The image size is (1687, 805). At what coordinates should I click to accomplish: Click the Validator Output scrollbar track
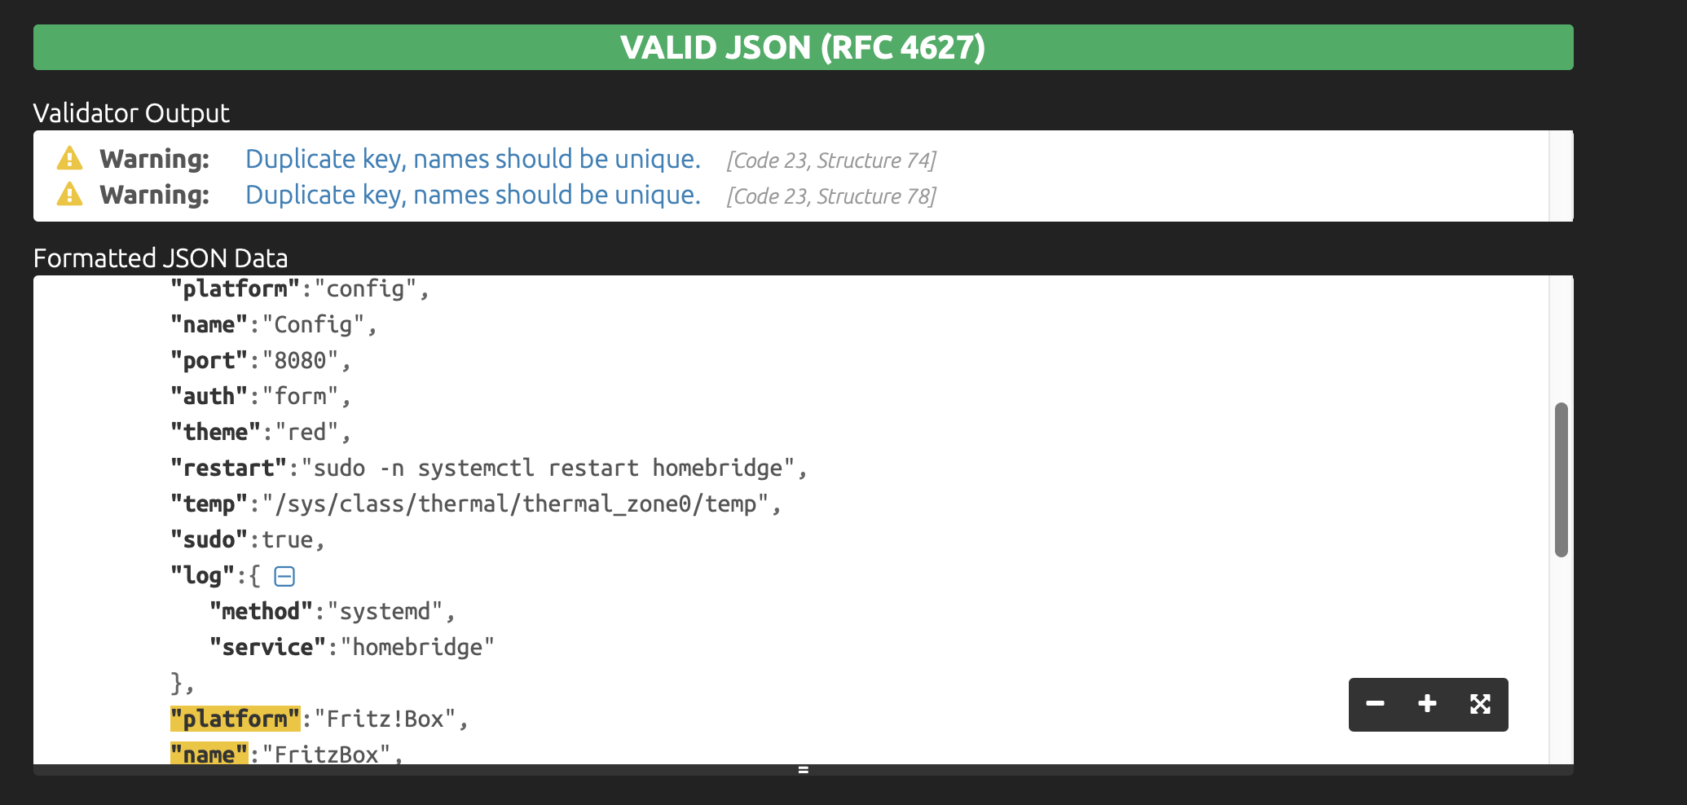1561,176
